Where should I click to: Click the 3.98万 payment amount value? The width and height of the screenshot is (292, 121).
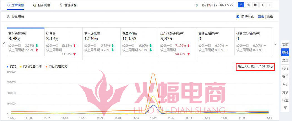tap(15, 39)
